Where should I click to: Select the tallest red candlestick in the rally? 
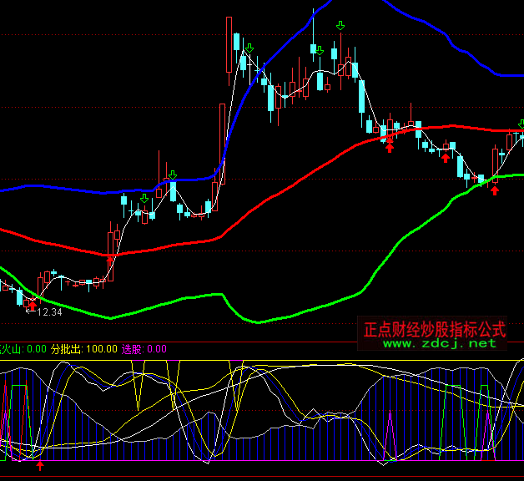point(229,50)
